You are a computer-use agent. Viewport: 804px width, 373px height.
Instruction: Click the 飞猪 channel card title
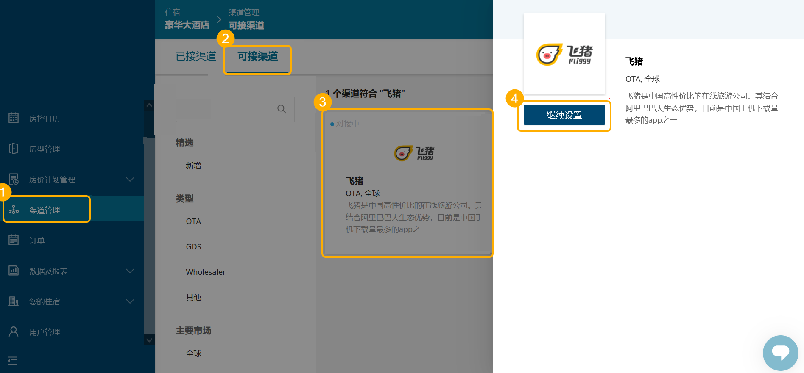pyautogui.click(x=355, y=181)
